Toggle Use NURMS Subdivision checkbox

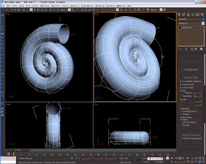pos(181,81)
